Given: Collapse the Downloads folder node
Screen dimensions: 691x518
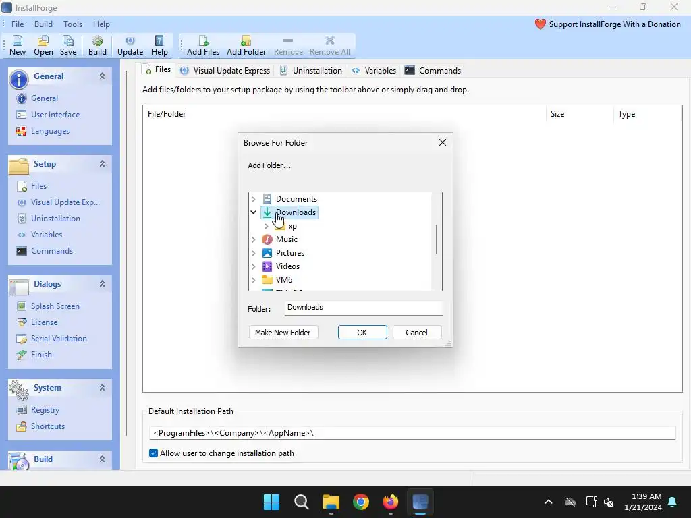Looking at the screenshot, I should click(x=254, y=212).
